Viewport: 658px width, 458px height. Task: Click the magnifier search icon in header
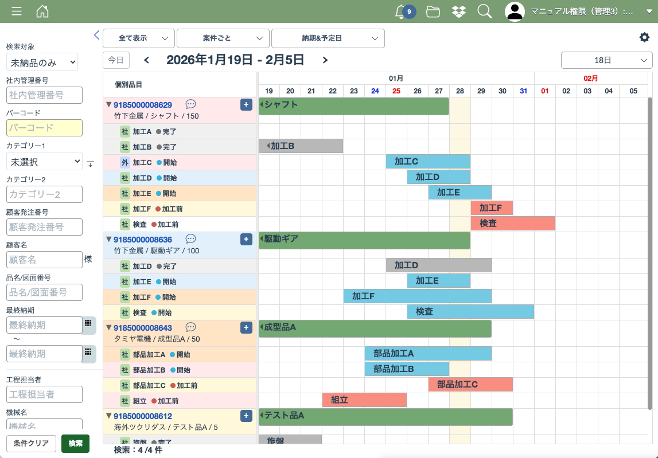tap(485, 11)
